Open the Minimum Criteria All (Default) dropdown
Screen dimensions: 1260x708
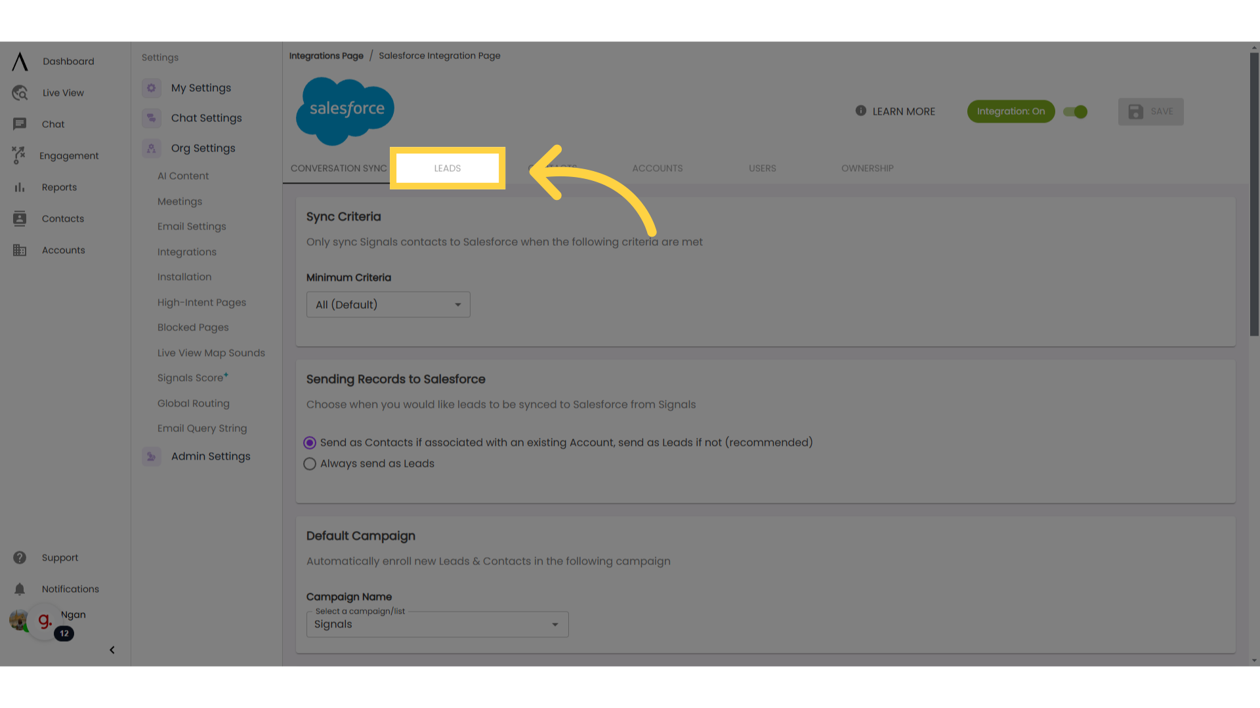pyautogui.click(x=388, y=305)
